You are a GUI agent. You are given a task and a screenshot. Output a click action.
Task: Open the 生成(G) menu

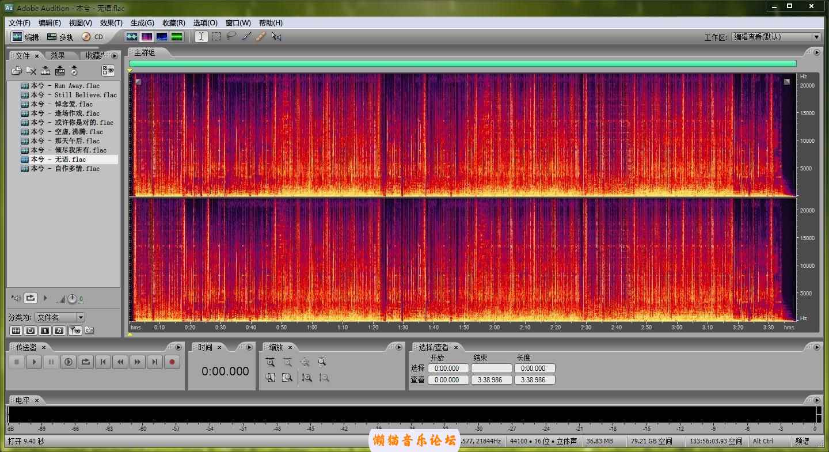click(142, 23)
